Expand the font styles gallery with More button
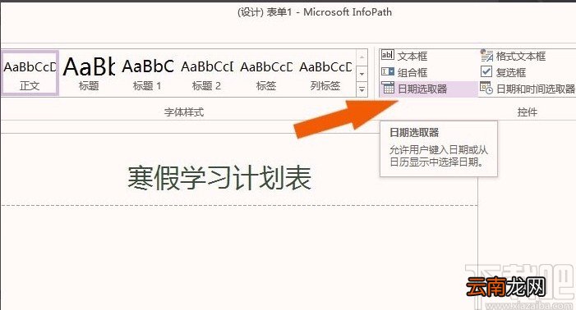Screen dimensions: 576x310 362,89
